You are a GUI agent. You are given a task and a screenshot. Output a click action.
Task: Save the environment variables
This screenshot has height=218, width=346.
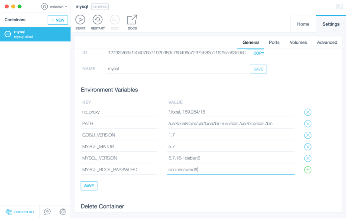pyautogui.click(x=89, y=186)
